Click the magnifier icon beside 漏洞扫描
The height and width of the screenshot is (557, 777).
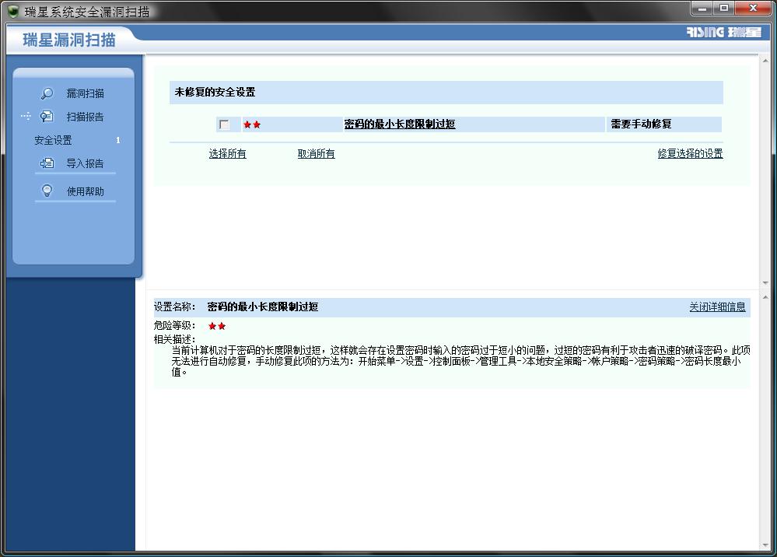point(47,93)
